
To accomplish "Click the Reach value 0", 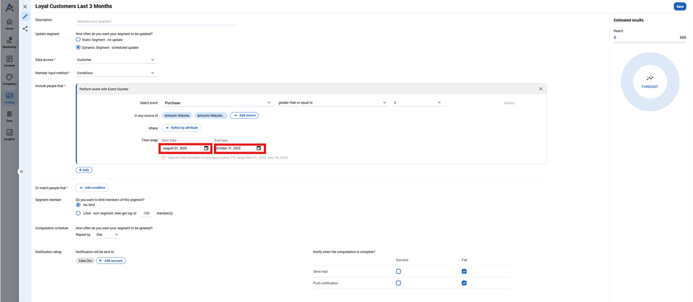I will (615, 37).
